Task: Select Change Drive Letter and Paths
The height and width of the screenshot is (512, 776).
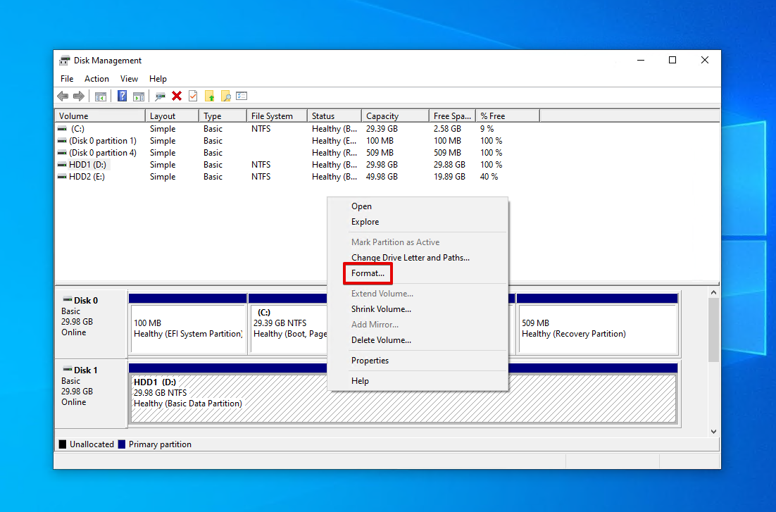Action: coord(418,258)
